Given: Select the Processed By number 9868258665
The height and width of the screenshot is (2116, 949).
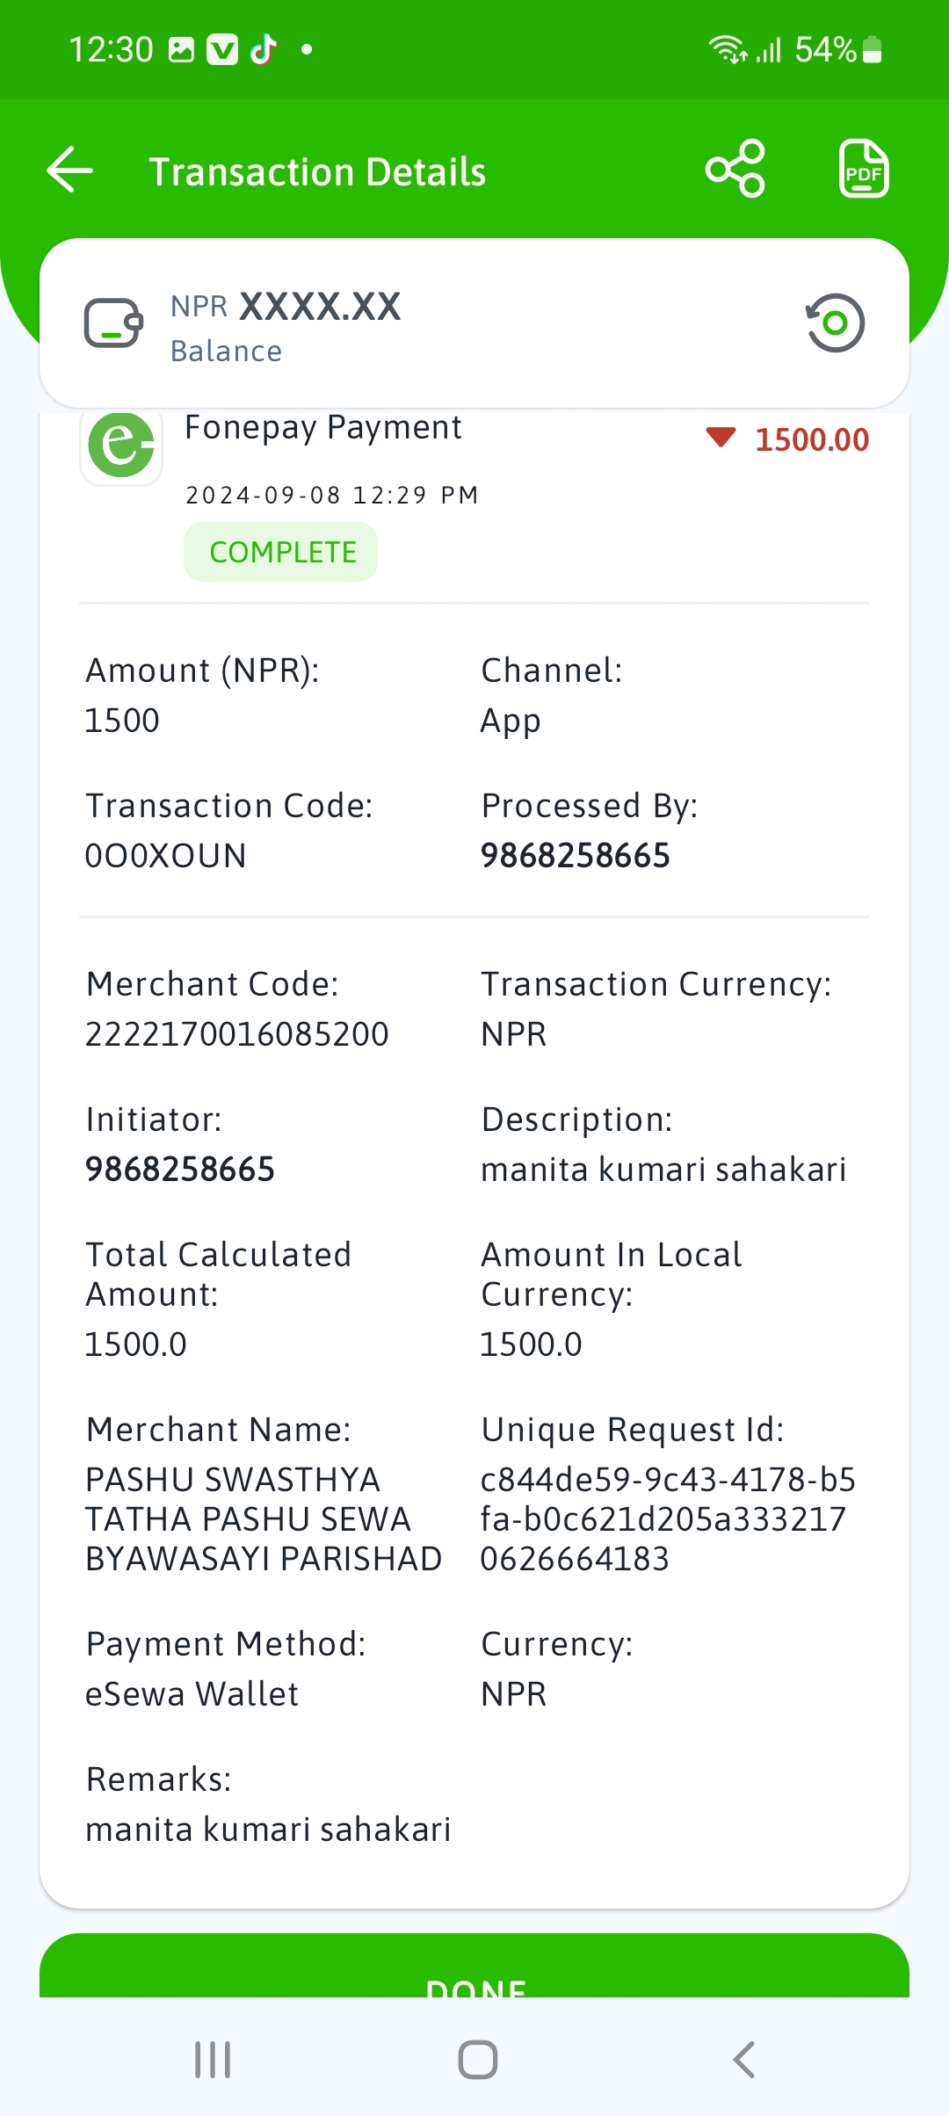Looking at the screenshot, I should tap(576, 856).
